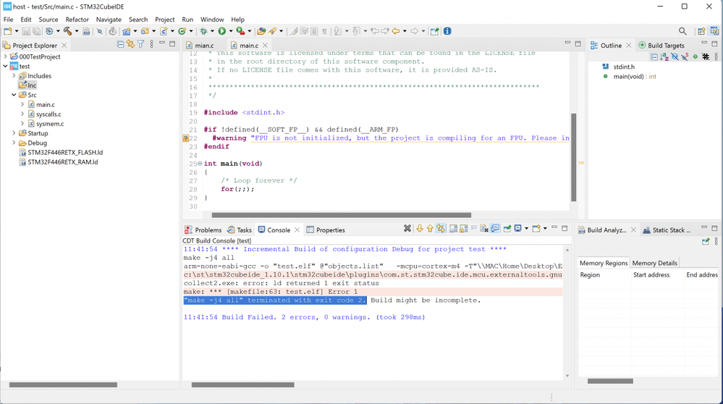Switch to the Build Targets tab
The image size is (723, 404).
click(661, 45)
